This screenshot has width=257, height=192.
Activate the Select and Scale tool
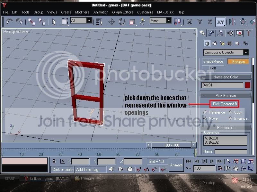tap(132, 22)
